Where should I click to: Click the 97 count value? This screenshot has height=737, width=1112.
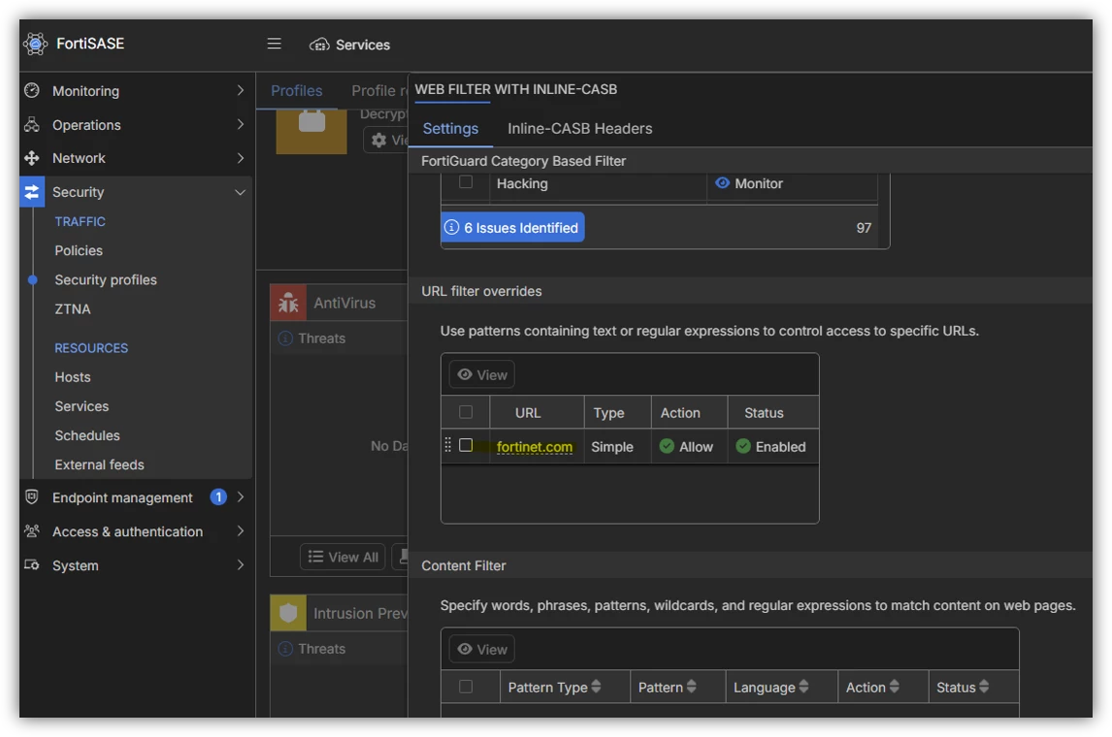(863, 228)
